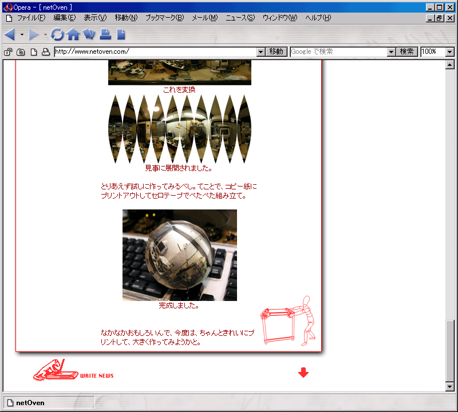Viewport: 458px width, 412px height.
Task: Open the back history dropdown arrow
Action: pos(22,34)
